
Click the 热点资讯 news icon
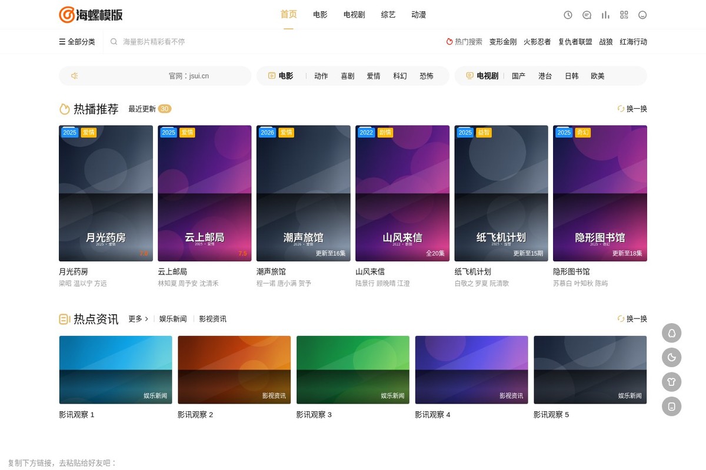coord(65,319)
